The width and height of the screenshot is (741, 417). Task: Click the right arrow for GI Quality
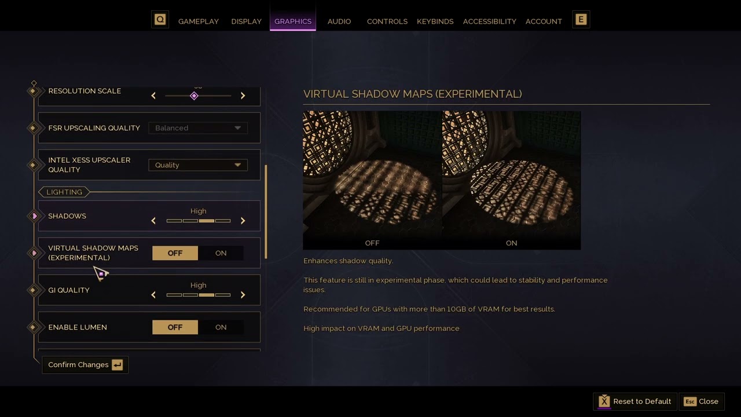243,295
